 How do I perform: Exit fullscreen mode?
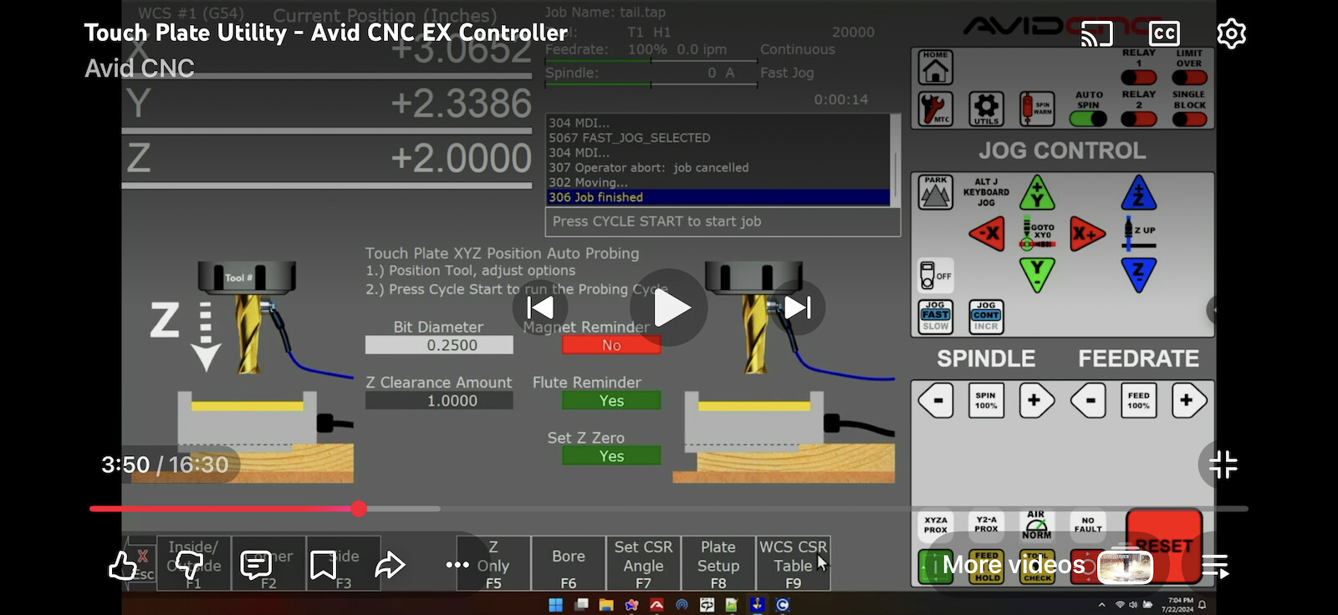(x=1223, y=465)
